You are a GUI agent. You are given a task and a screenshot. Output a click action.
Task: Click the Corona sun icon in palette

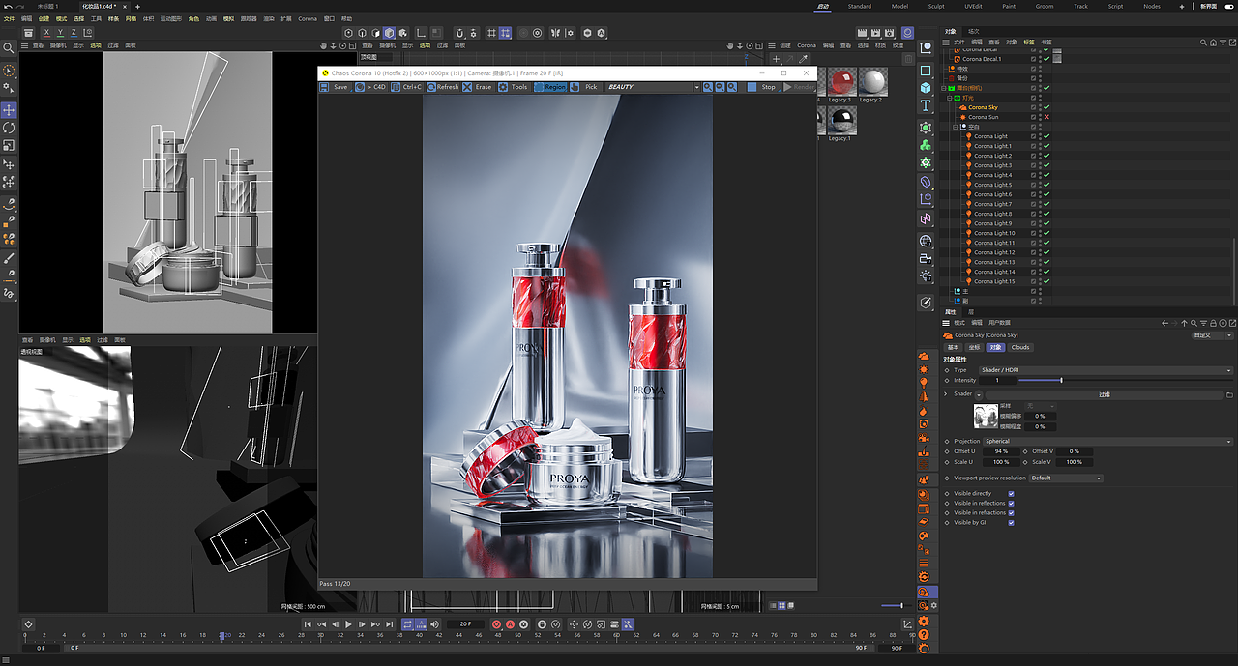[x=923, y=369]
